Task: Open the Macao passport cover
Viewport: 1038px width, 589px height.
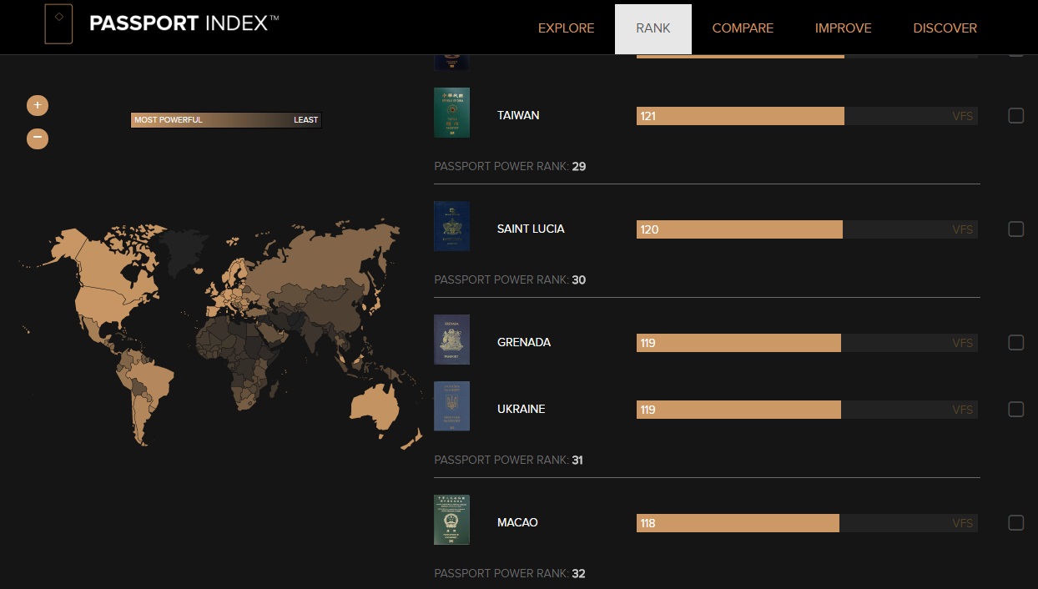Action: pos(451,520)
